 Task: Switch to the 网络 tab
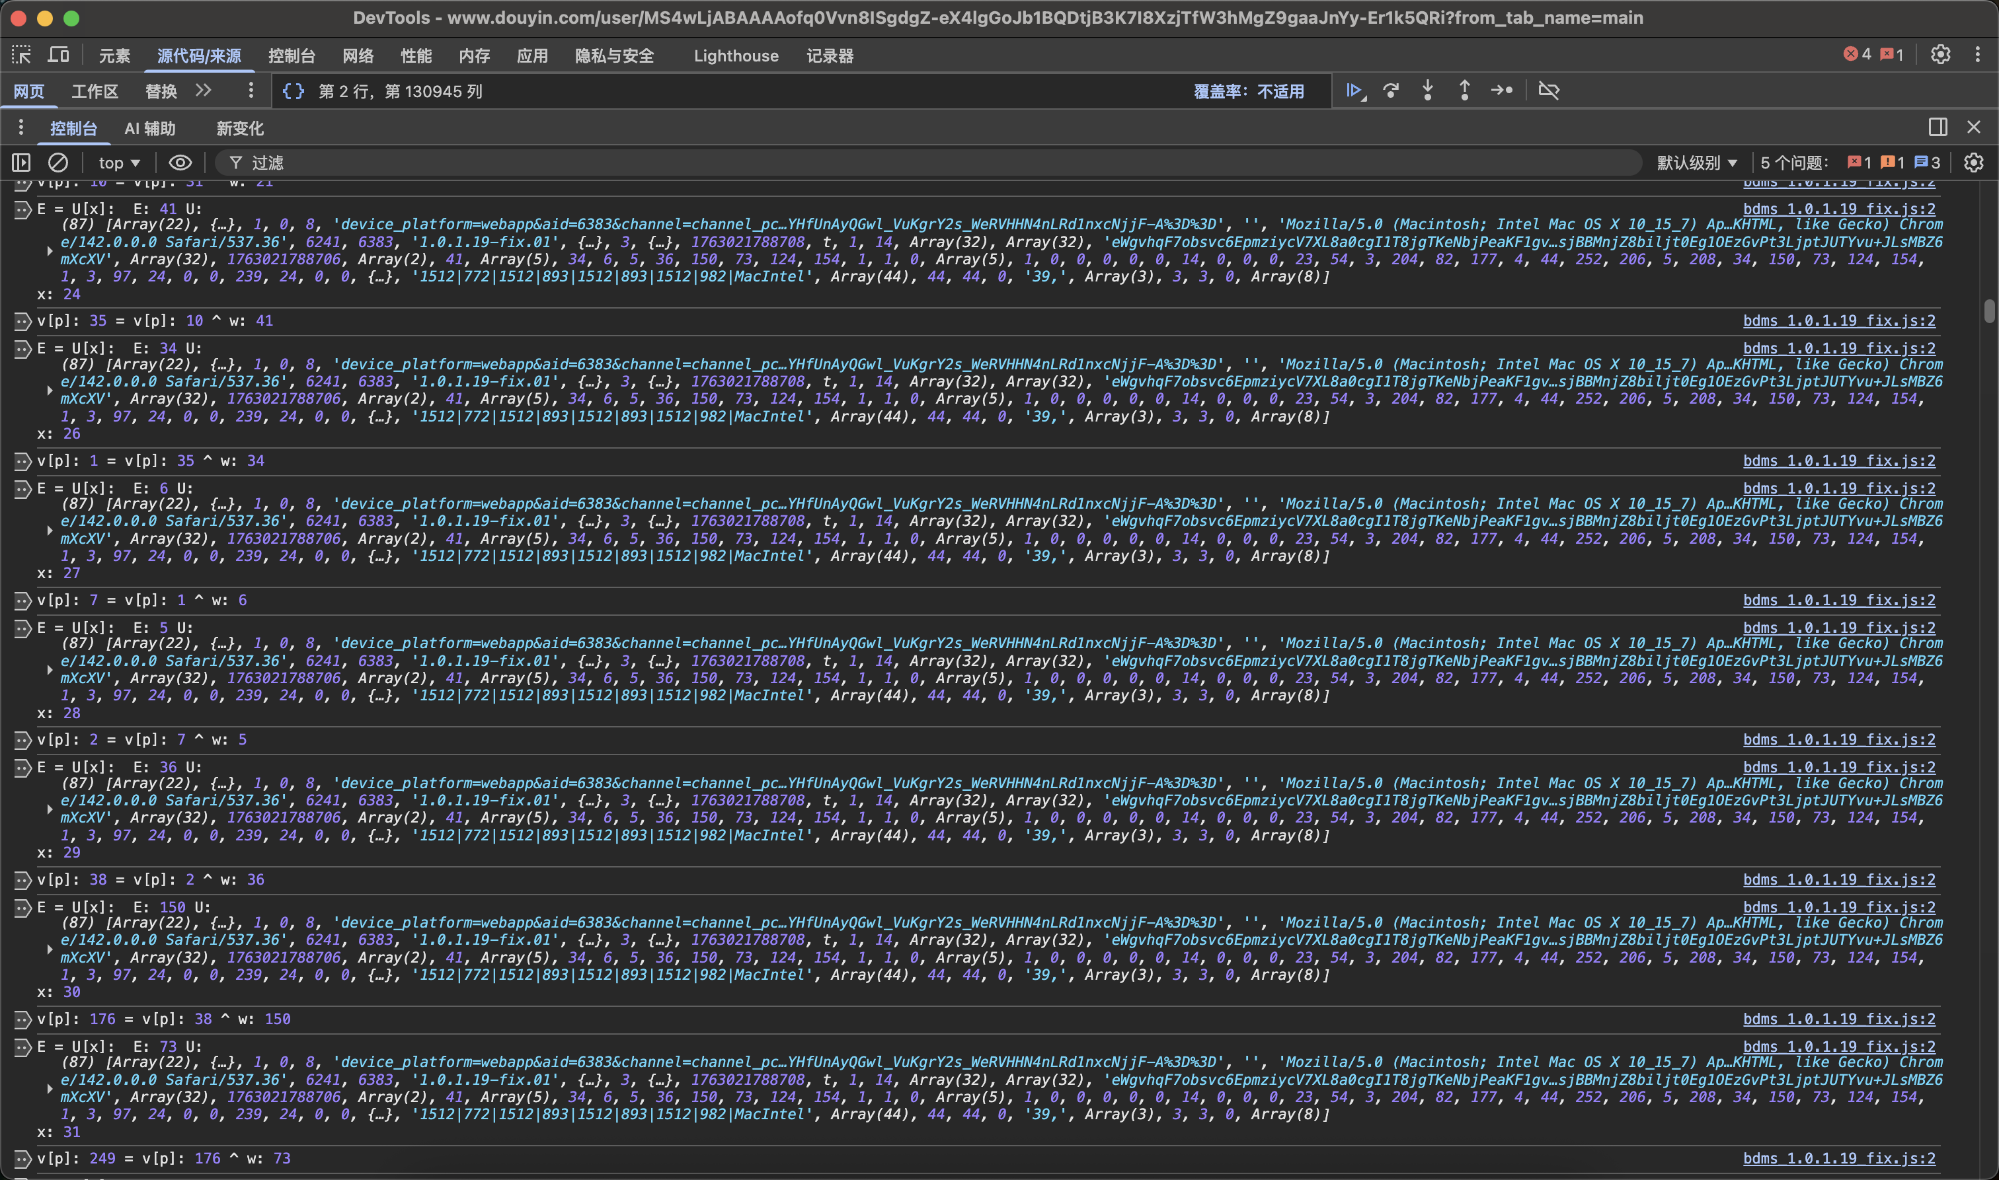(x=358, y=55)
